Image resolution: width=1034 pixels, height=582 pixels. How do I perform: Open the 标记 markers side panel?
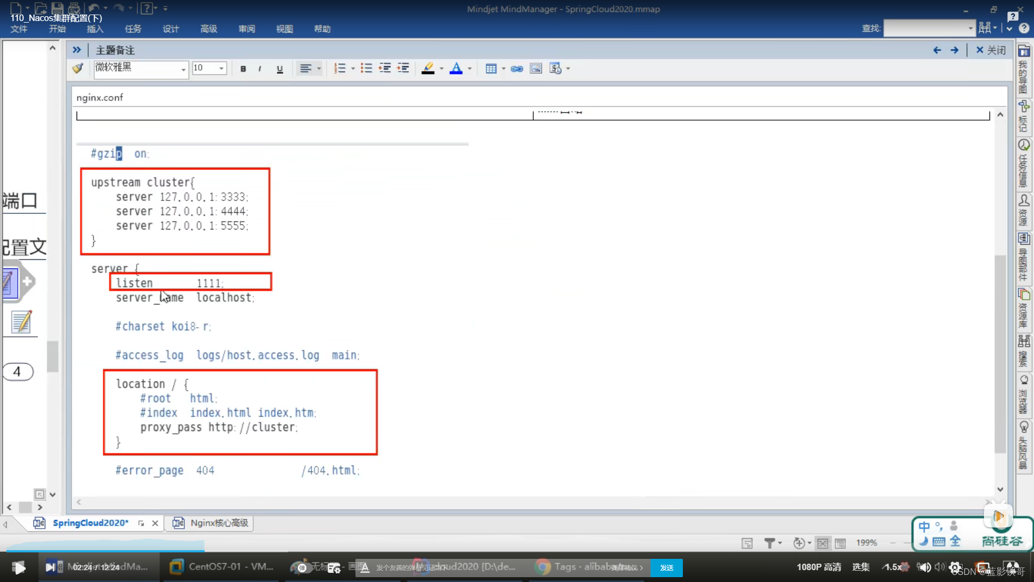1024,116
